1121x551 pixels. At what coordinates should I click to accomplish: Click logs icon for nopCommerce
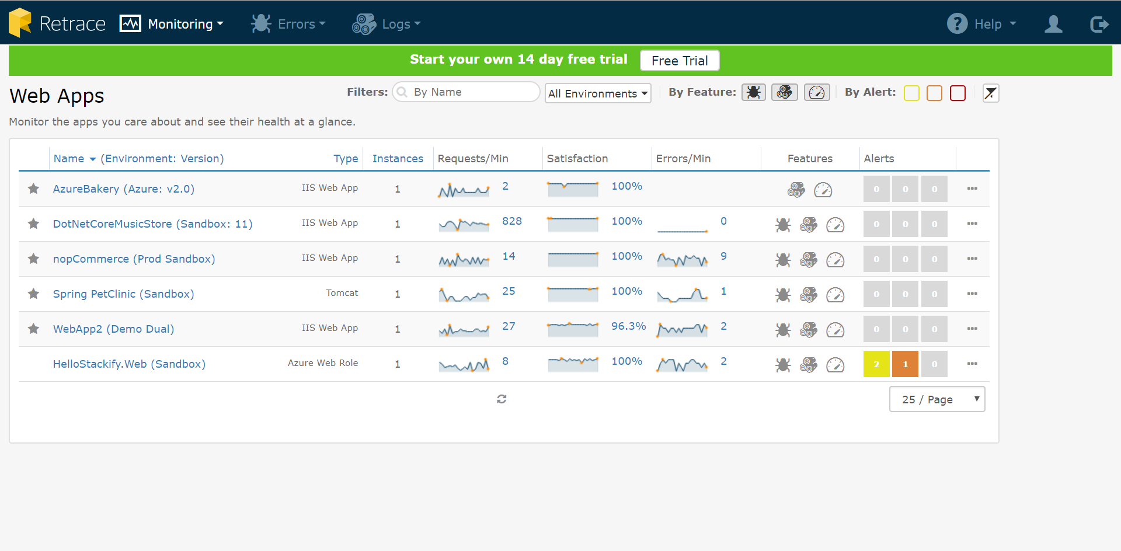point(809,260)
